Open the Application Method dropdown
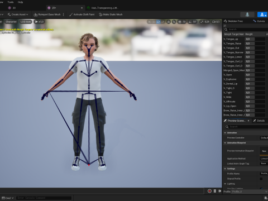 point(264,159)
